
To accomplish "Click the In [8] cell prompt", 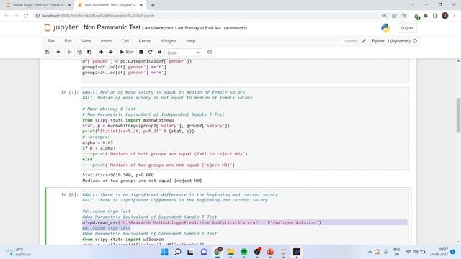I will (70, 194).
